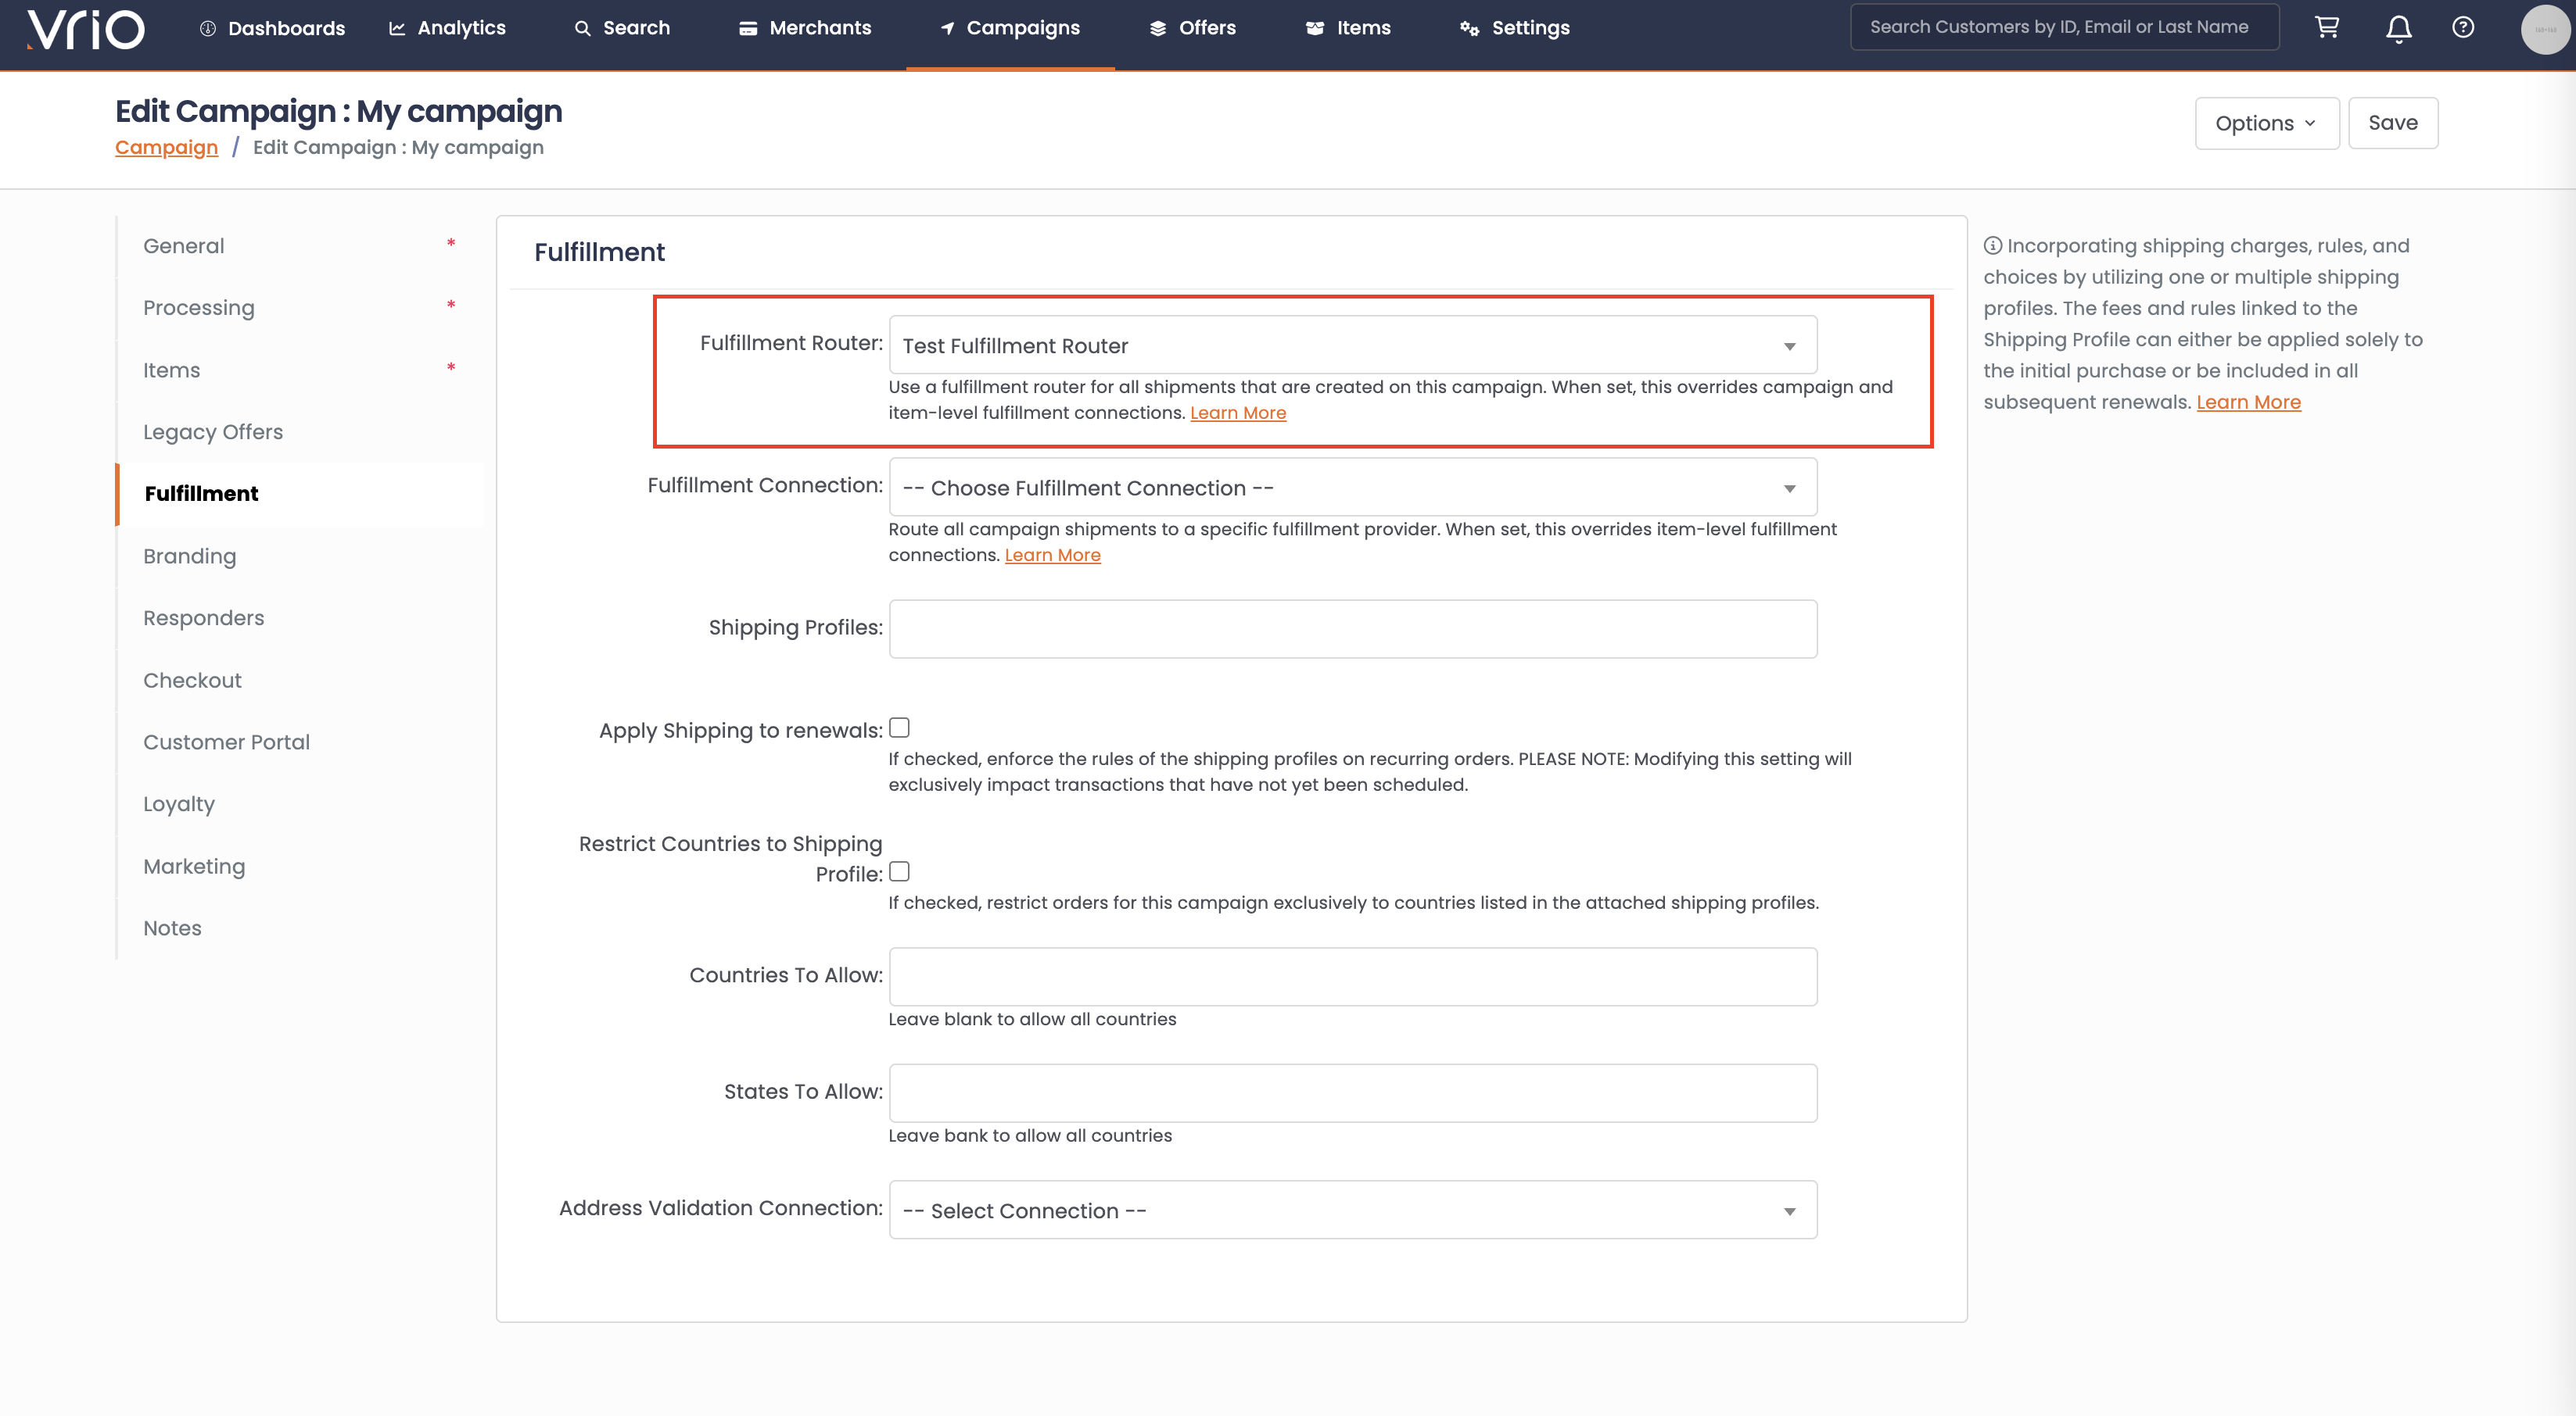The width and height of the screenshot is (2576, 1416).
Task: Open the notifications bell
Action: [2398, 29]
